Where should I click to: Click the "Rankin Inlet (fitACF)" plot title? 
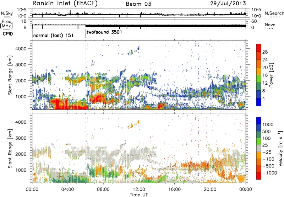[65, 4]
